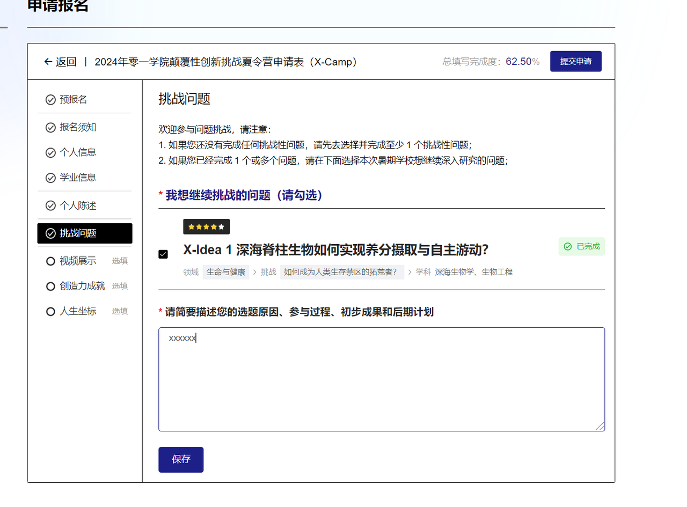The width and height of the screenshot is (687, 507).
Task: Click the 62.50% completion value
Action: click(522, 62)
